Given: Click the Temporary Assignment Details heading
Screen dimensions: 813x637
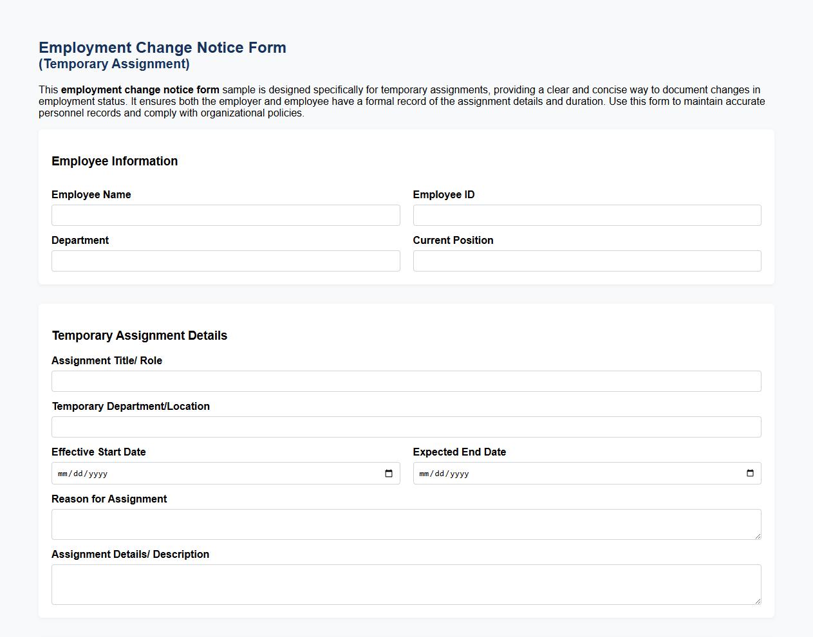Looking at the screenshot, I should tap(140, 335).
